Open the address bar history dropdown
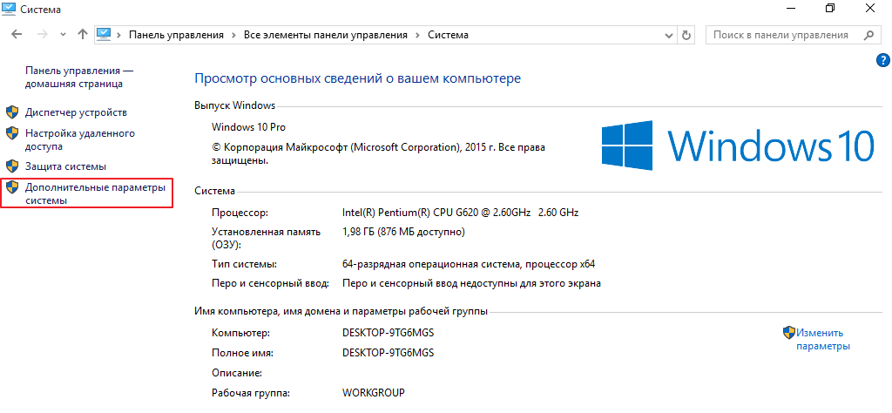This screenshot has height=413, width=892. (x=666, y=35)
